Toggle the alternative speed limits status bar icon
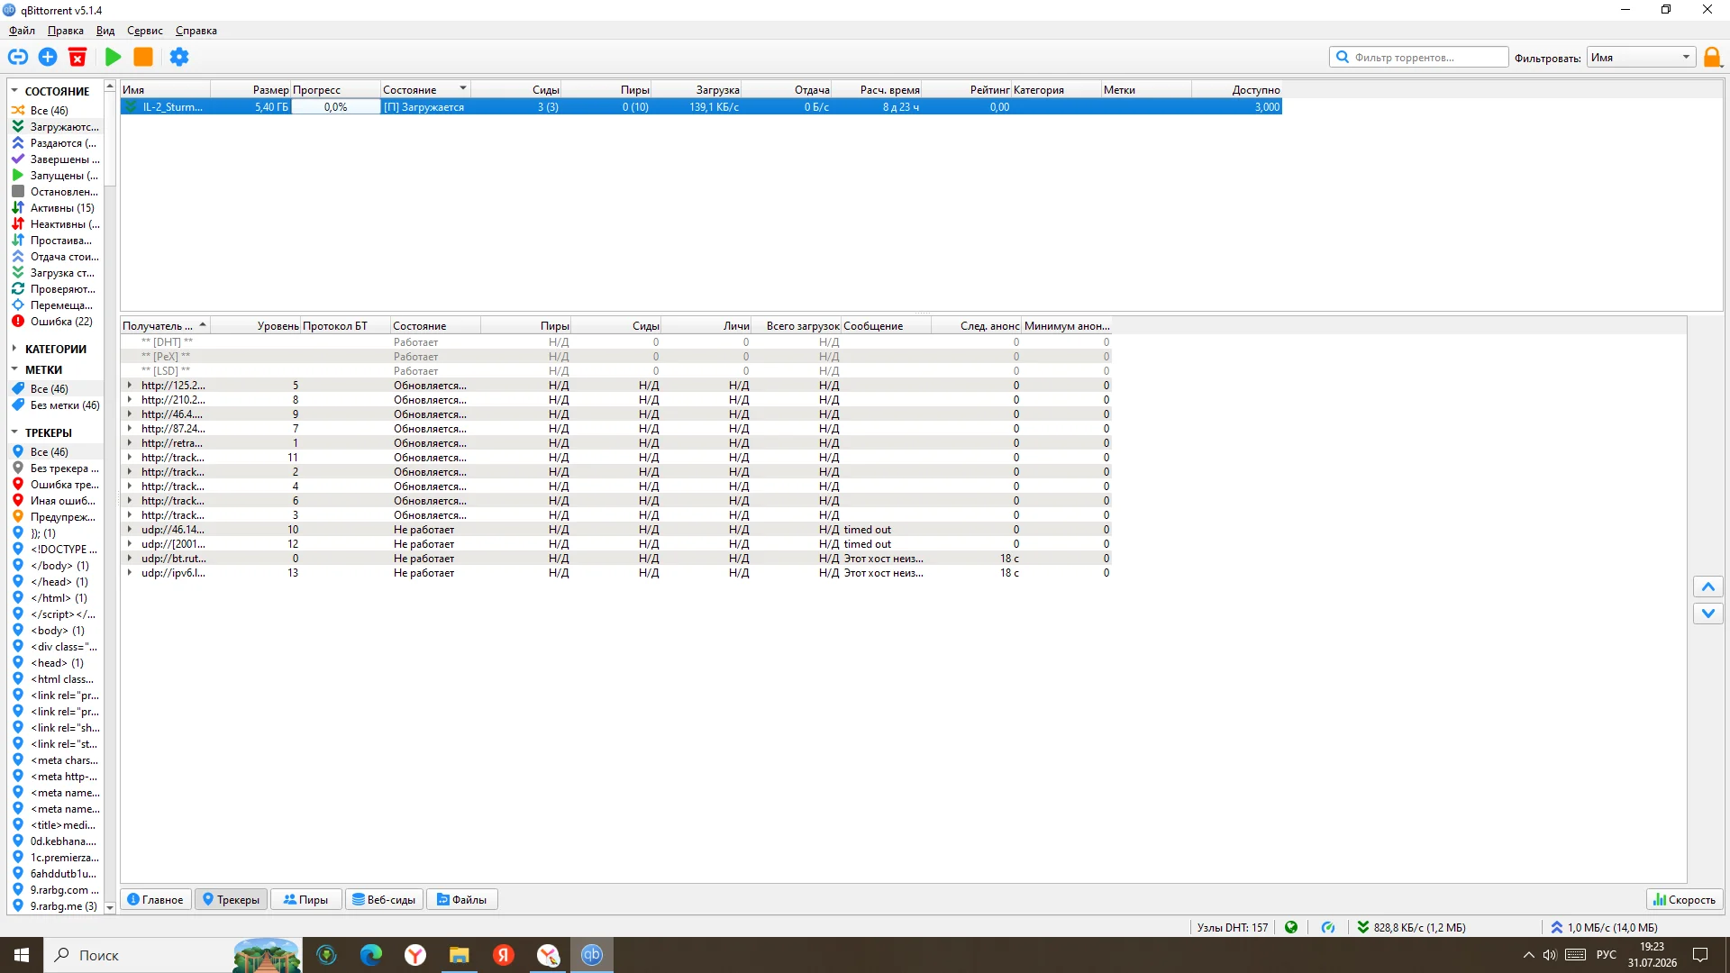 click(1328, 927)
